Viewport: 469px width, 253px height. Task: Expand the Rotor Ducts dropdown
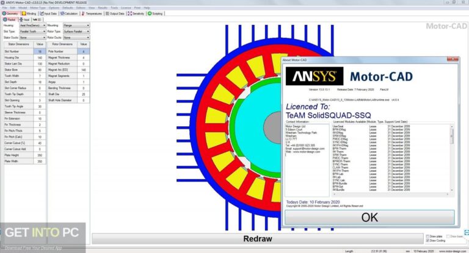(76, 38)
